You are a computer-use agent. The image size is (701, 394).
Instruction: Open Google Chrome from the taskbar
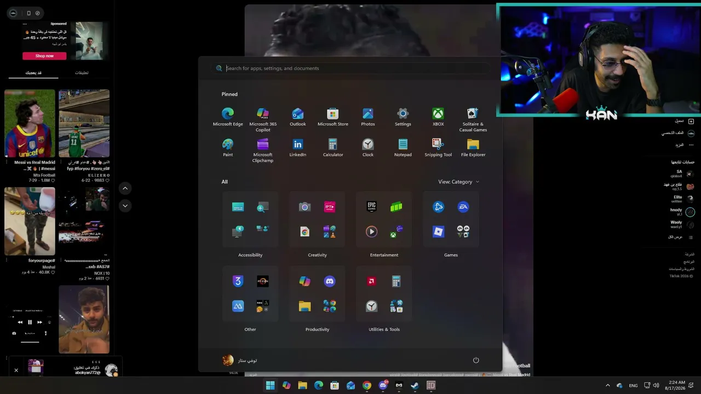tap(367, 385)
